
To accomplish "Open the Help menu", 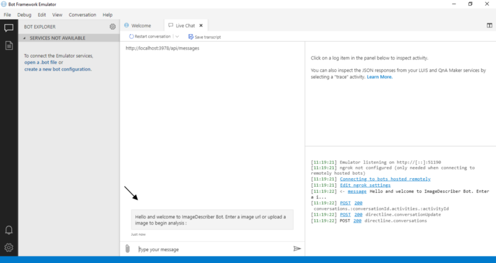I will point(107,15).
